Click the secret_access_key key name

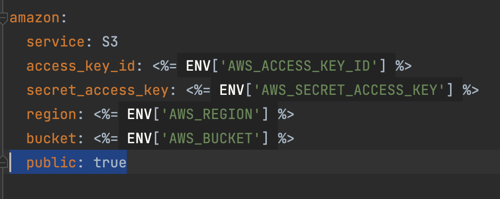[x=97, y=90]
